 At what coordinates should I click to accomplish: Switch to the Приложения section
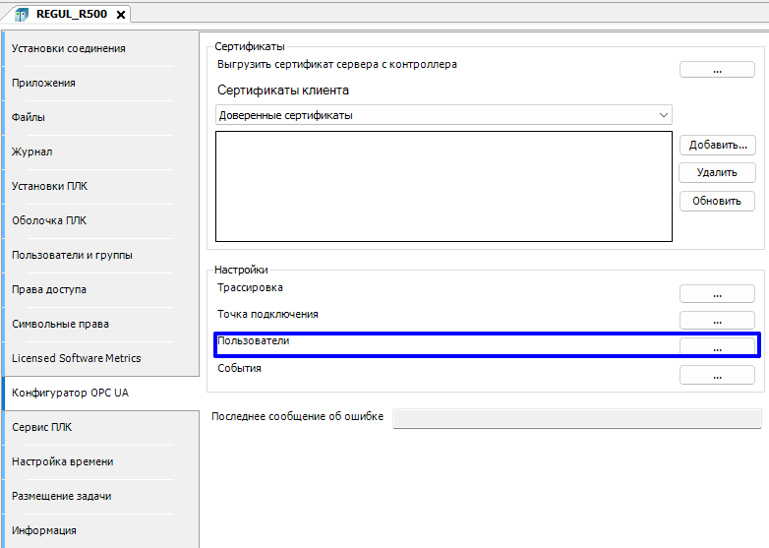pyautogui.click(x=44, y=83)
